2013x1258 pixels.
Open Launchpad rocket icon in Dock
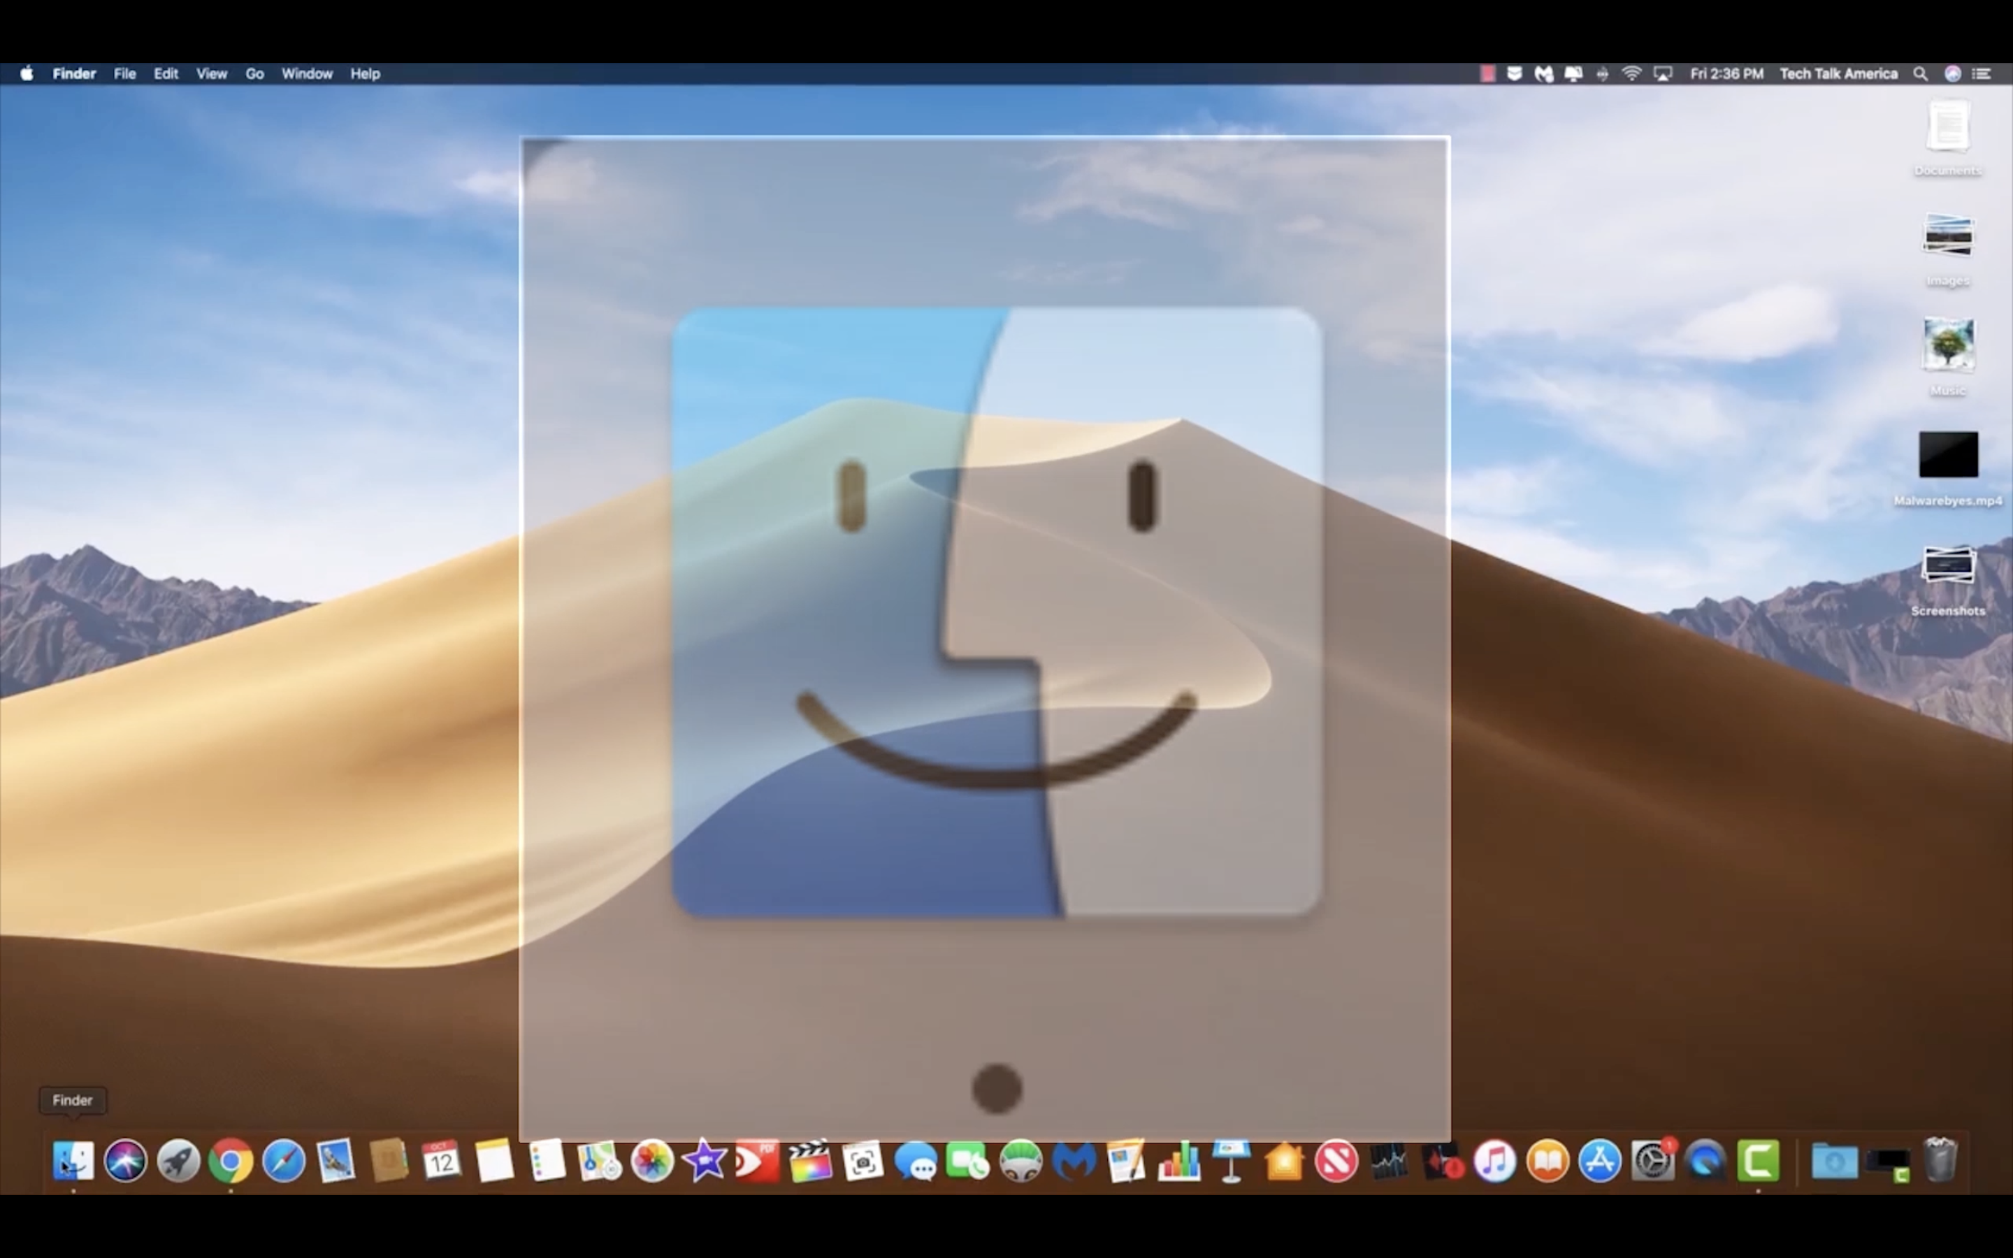click(178, 1161)
